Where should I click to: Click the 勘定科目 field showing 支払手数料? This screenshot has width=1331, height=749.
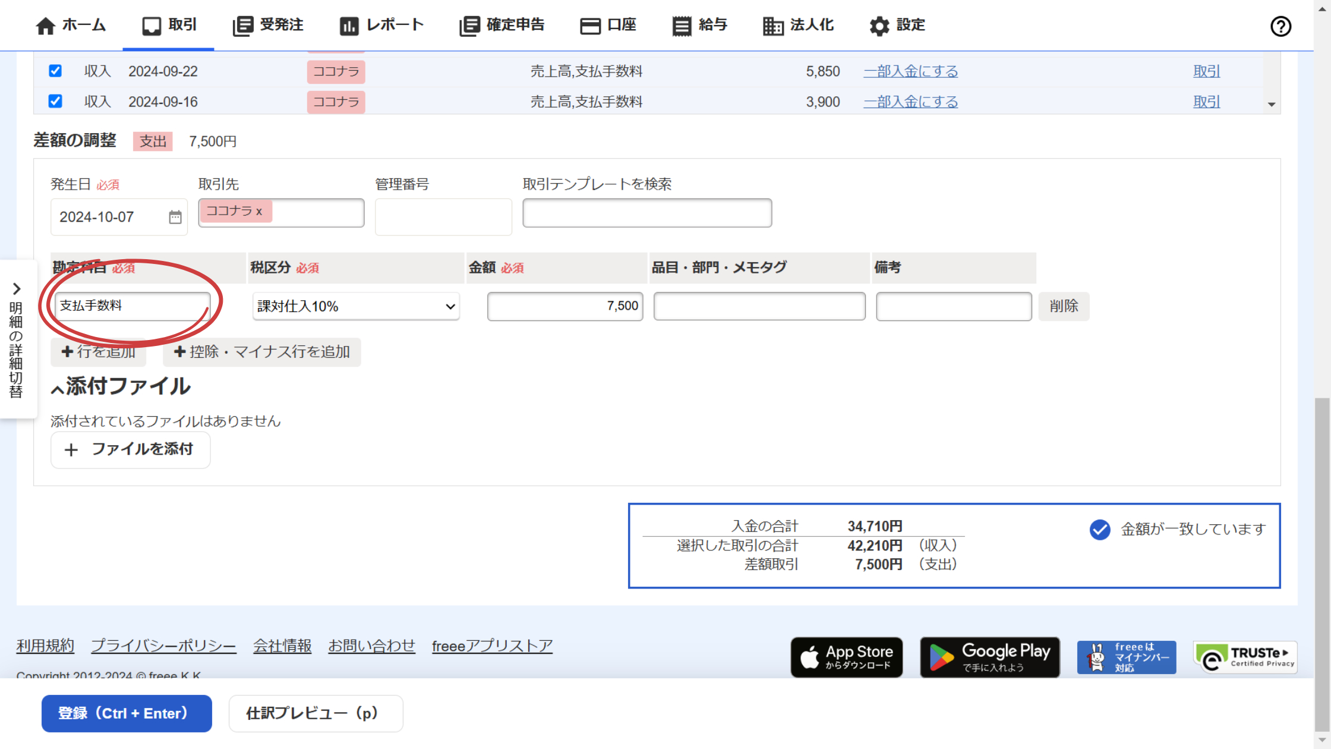pos(132,306)
